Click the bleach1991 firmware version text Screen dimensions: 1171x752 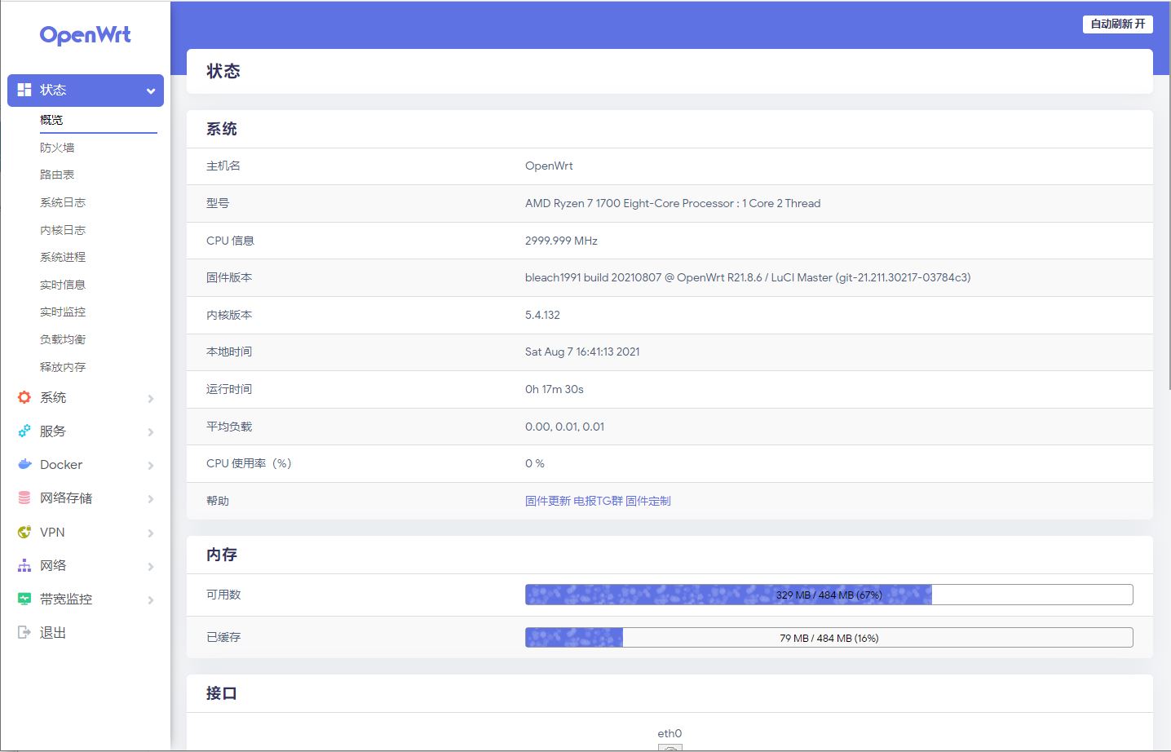(x=748, y=277)
